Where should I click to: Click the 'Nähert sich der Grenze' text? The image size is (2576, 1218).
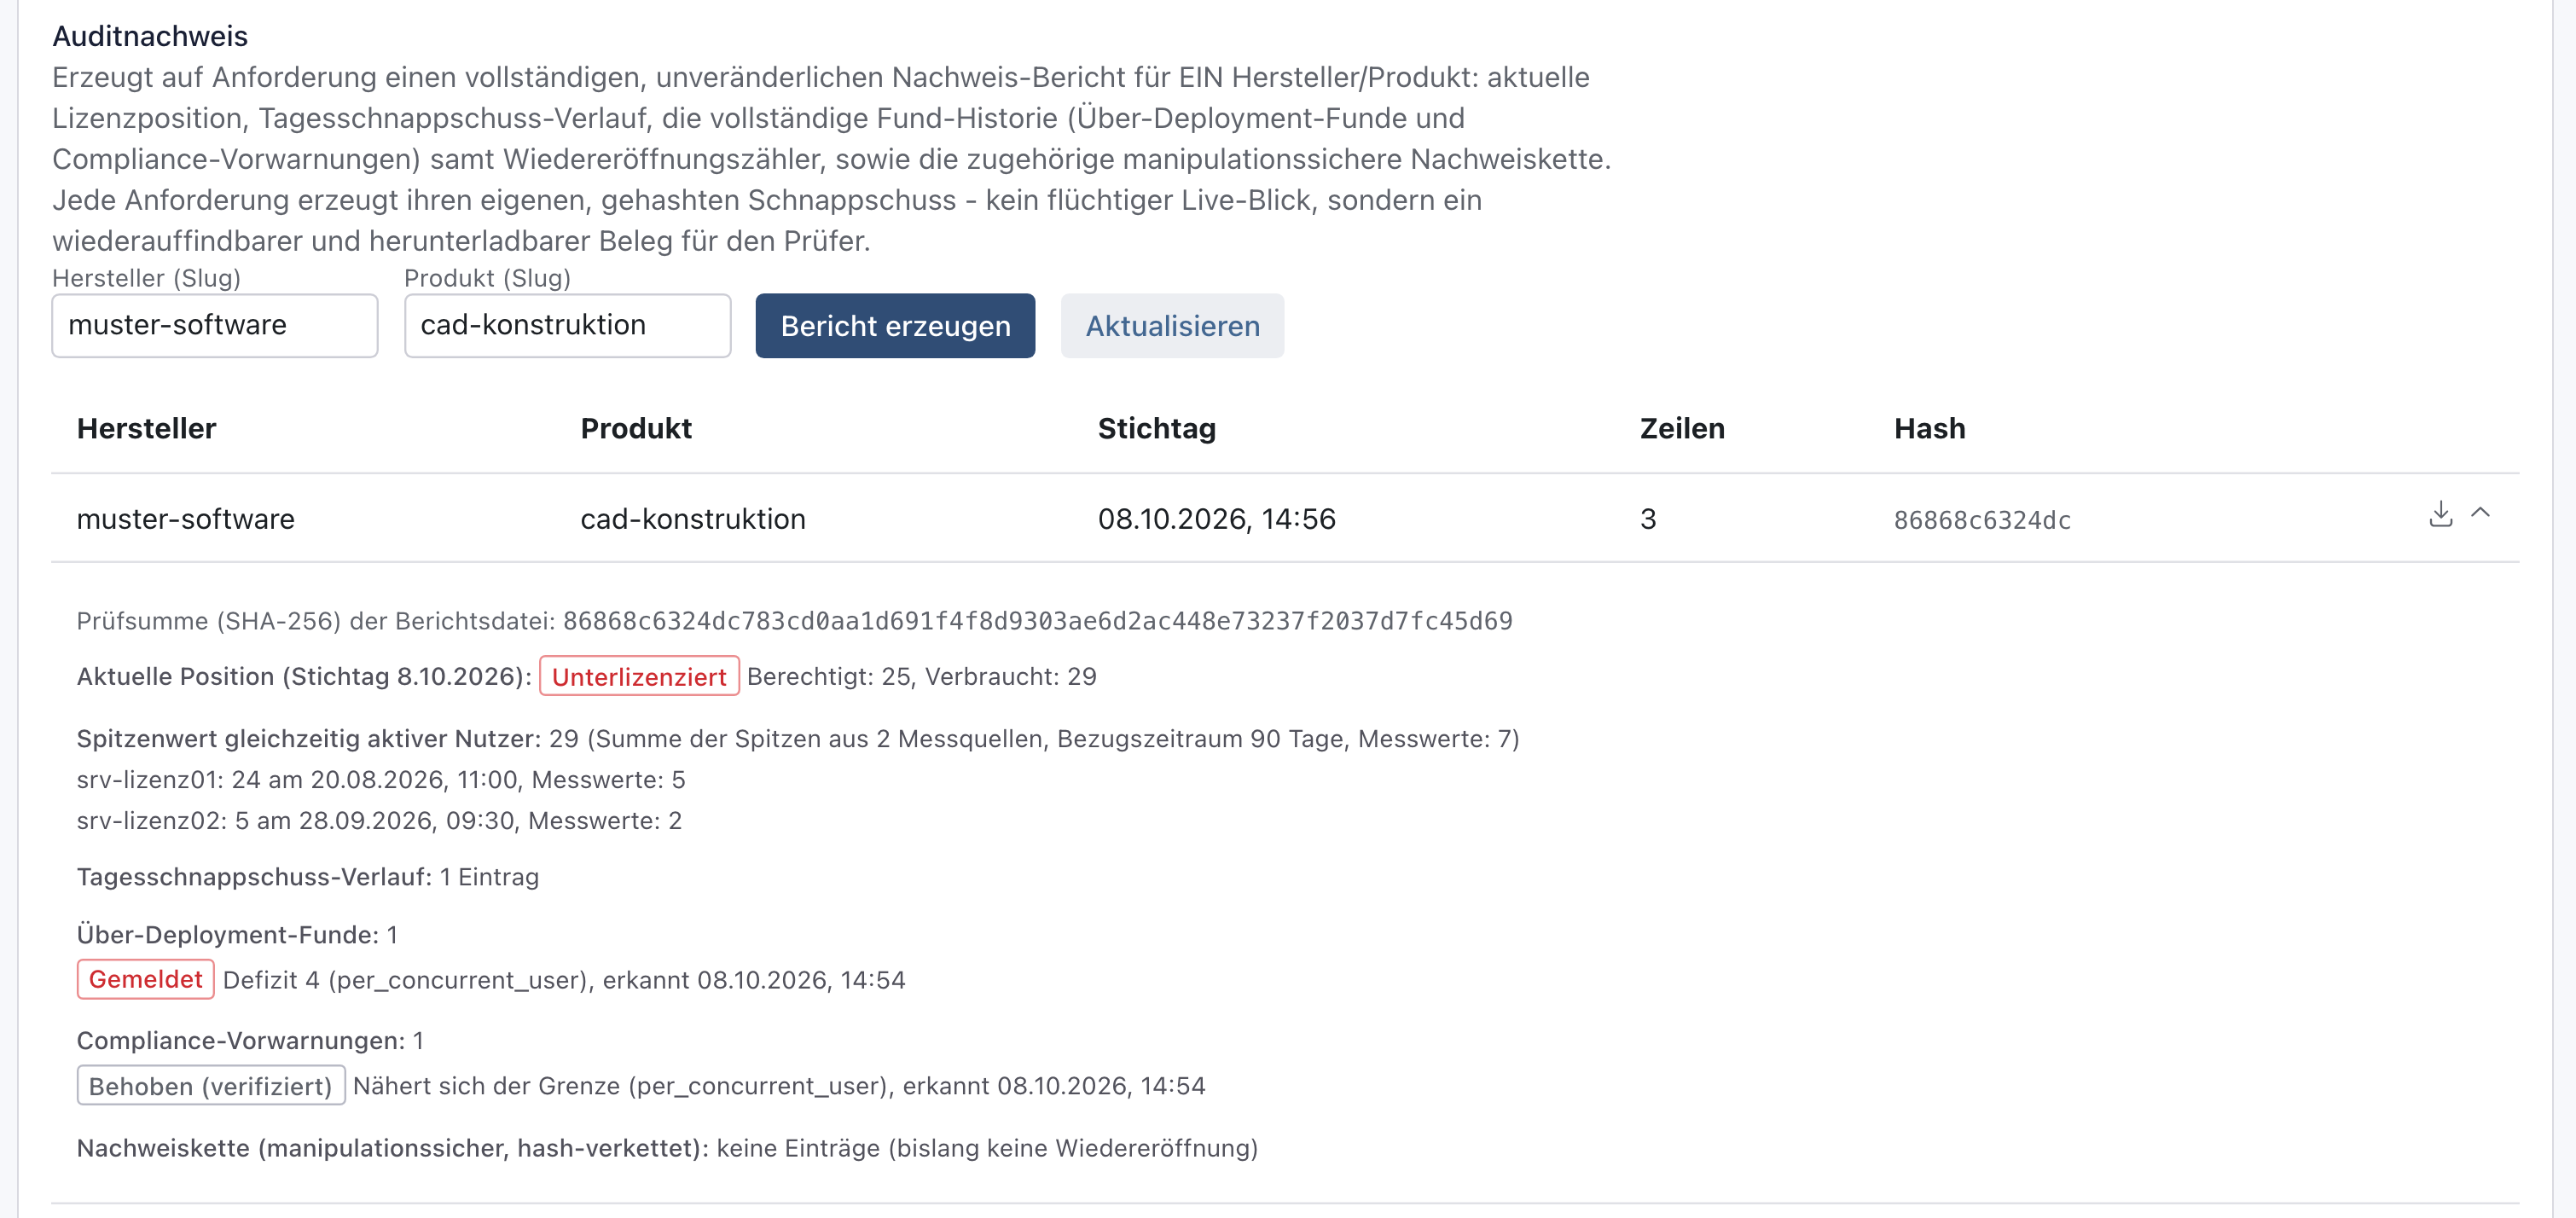coord(486,1086)
